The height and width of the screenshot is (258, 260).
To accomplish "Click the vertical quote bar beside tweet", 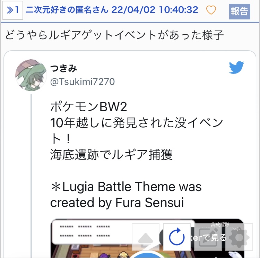I will [31, 176].
